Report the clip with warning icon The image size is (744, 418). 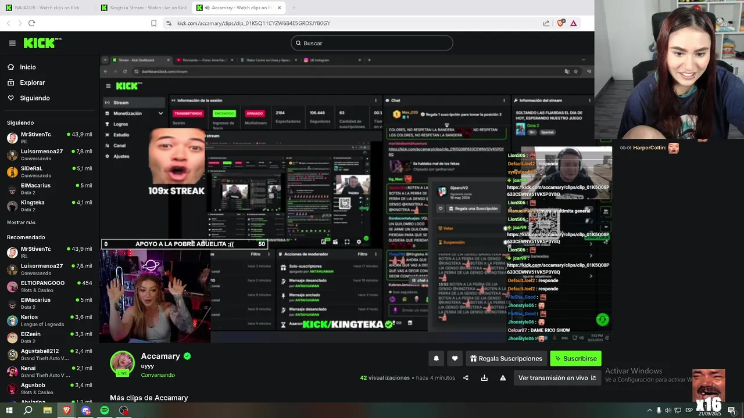[x=503, y=378]
